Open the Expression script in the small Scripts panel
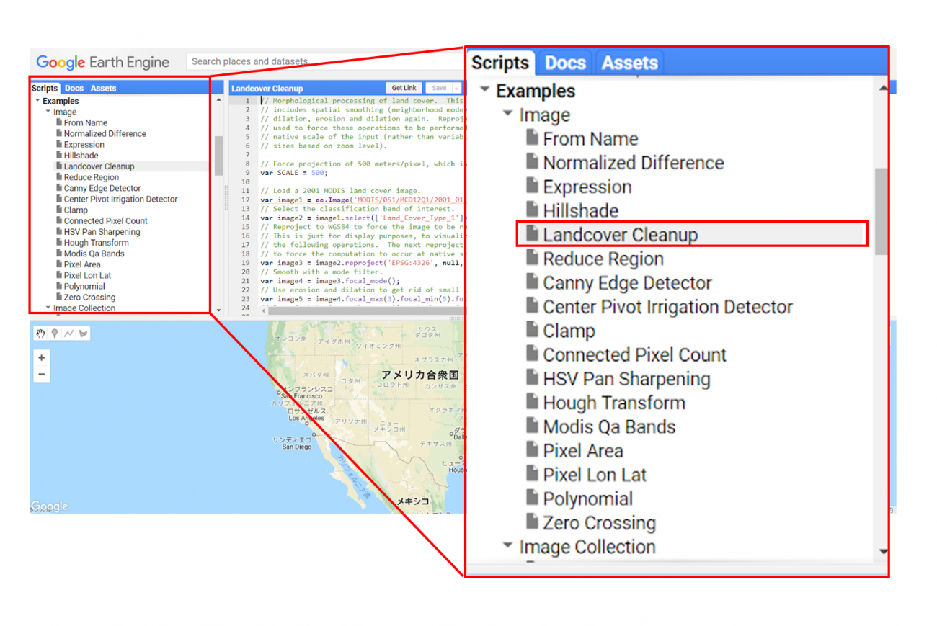Viewport: 937px width, 626px height. pyautogui.click(x=84, y=144)
